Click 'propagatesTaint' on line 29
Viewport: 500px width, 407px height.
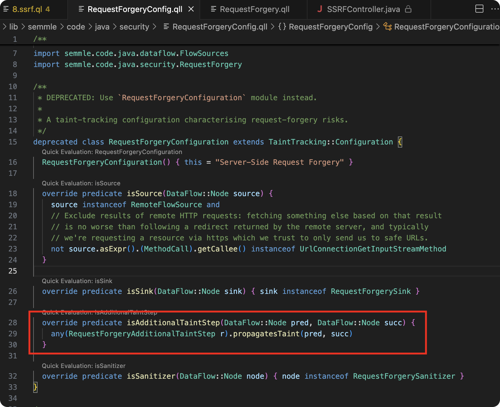pos(266,334)
